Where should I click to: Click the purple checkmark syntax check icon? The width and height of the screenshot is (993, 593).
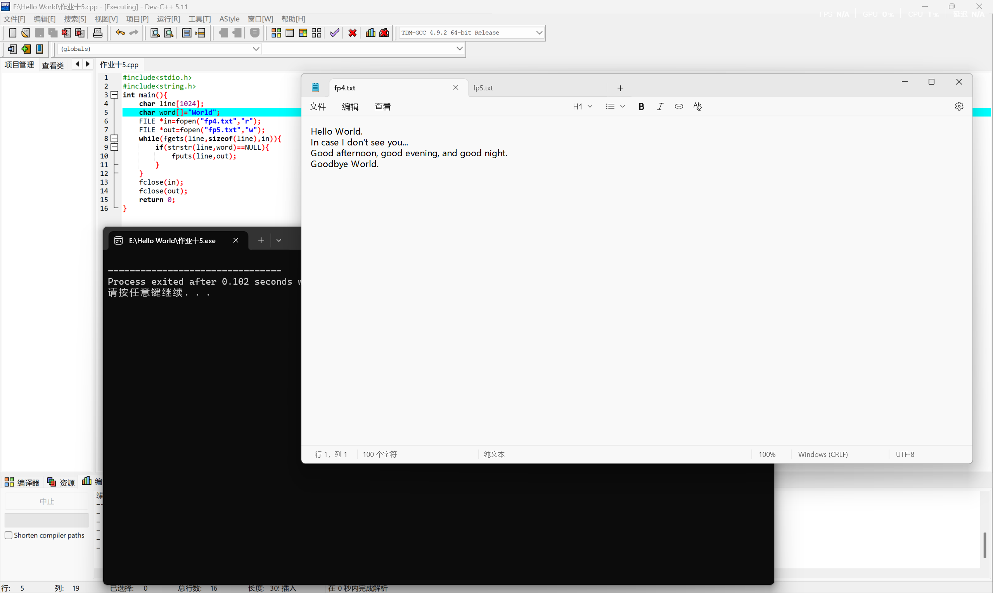pyautogui.click(x=334, y=33)
